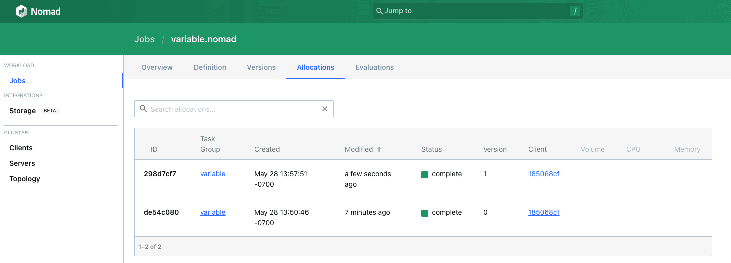This screenshot has height=263, width=731.
Task: Click the green status square for de54c080
Action: click(425, 213)
